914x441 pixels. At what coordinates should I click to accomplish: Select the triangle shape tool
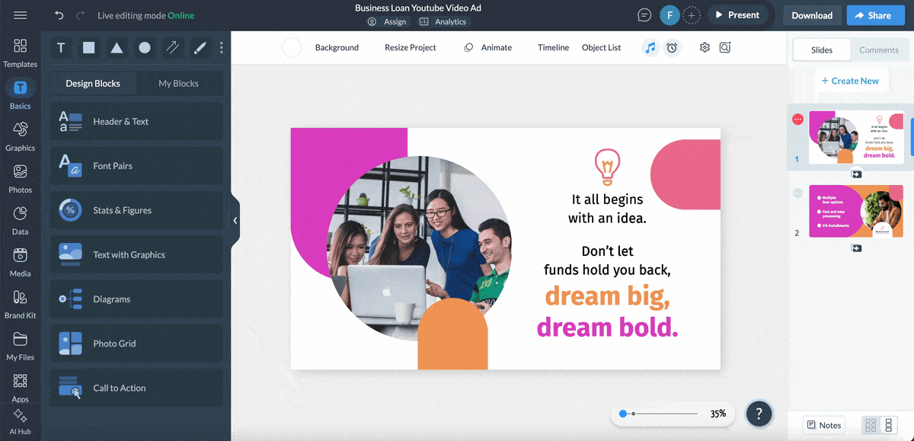pyautogui.click(x=117, y=48)
